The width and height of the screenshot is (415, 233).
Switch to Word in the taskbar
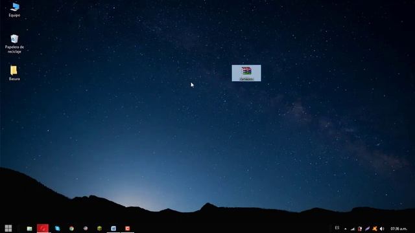click(x=113, y=228)
